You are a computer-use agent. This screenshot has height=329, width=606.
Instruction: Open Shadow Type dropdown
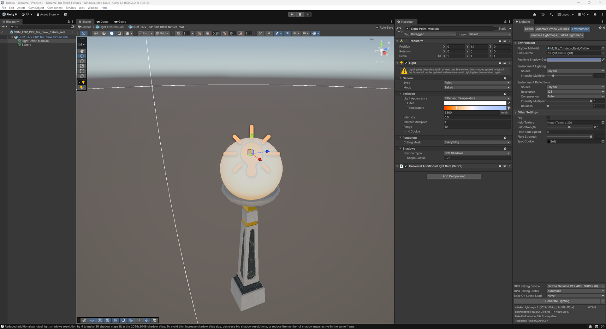477,153
